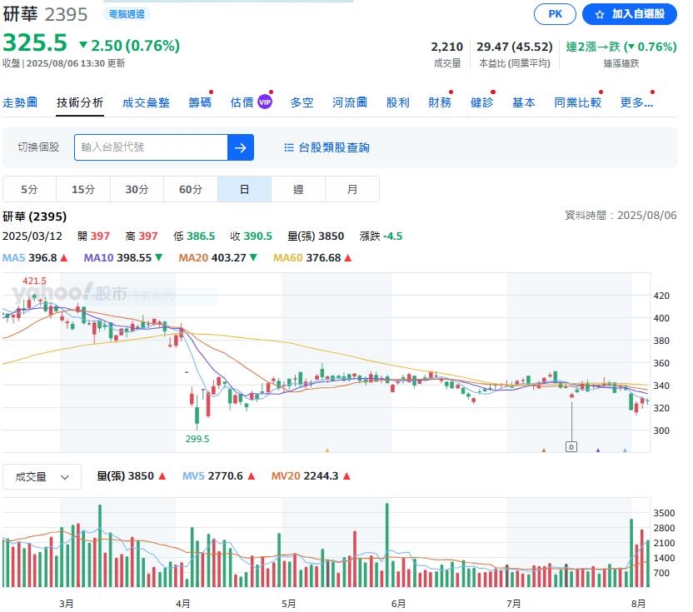Toggle the 量(張) 3850 volume display

pyautogui.click(x=125, y=475)
